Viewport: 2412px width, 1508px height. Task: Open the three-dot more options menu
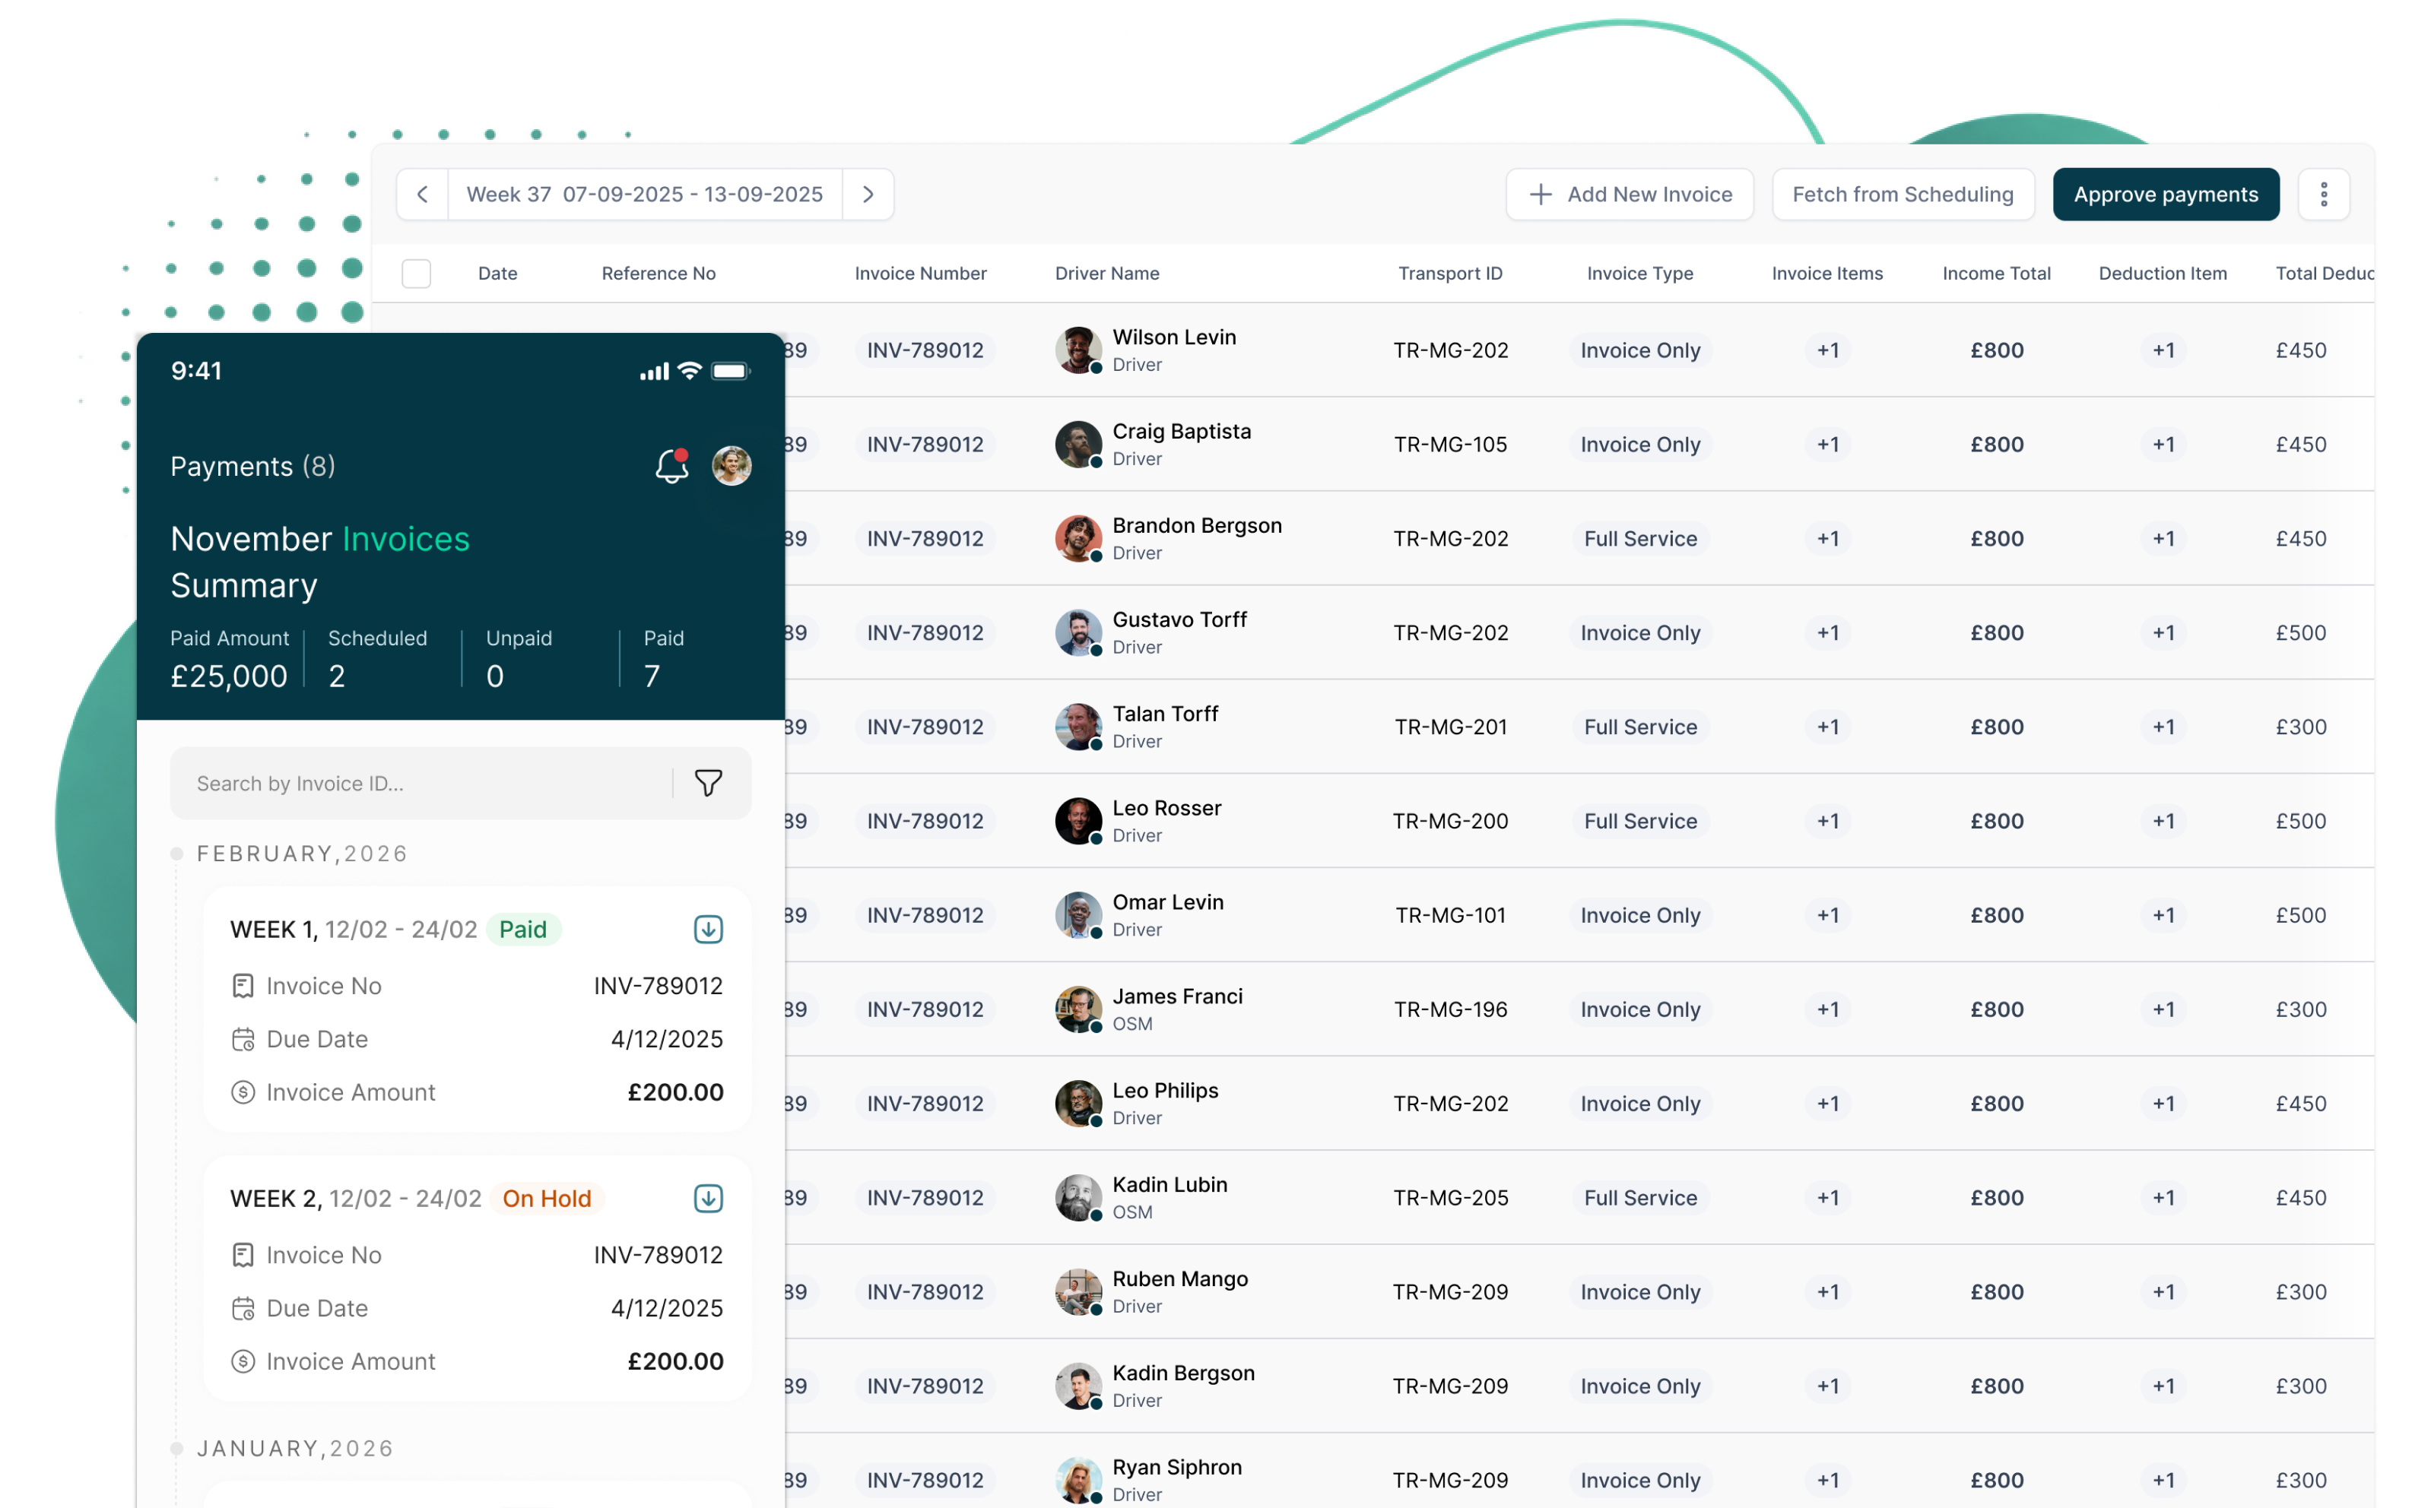tap(2323, 195)
